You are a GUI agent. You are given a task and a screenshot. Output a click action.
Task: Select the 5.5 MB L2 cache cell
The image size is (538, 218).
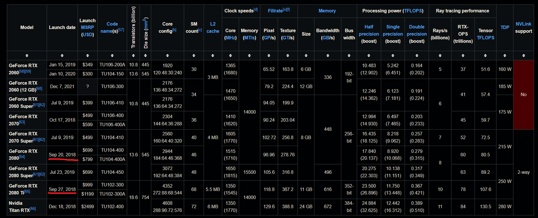tap(213, 189)
